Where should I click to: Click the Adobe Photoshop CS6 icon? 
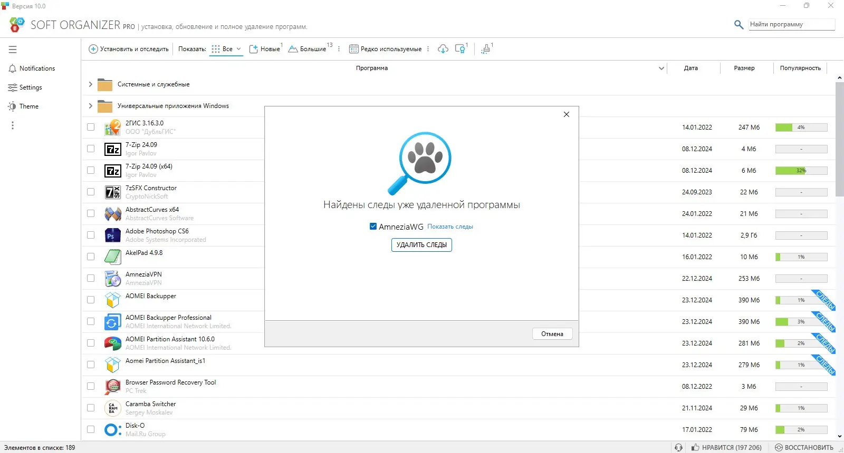click(113, 235)
